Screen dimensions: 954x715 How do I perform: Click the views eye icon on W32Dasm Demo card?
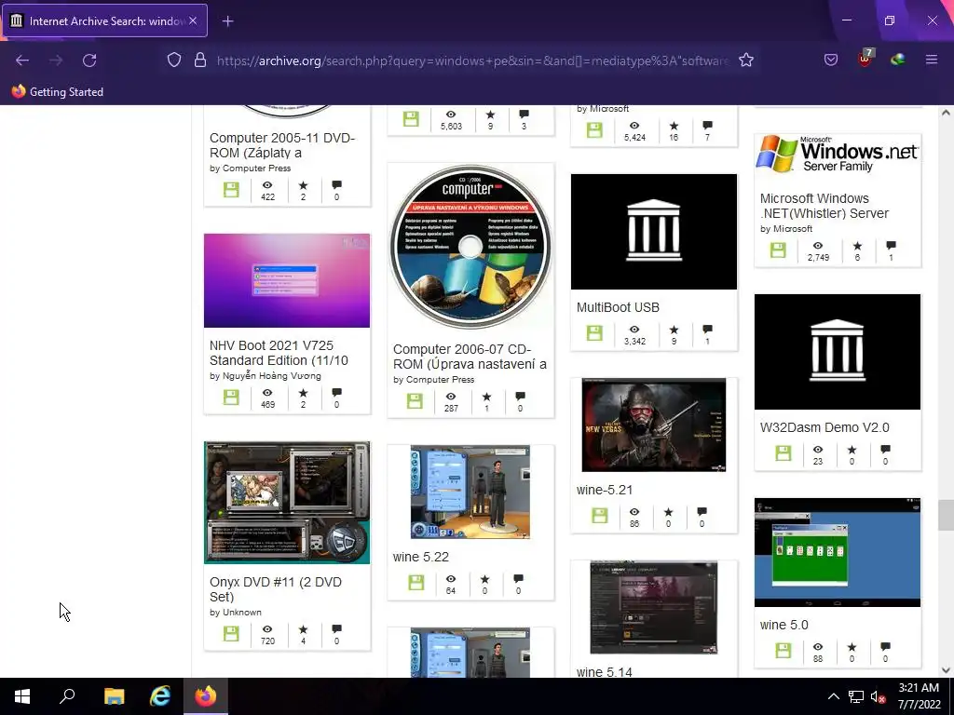coord(818,450)
